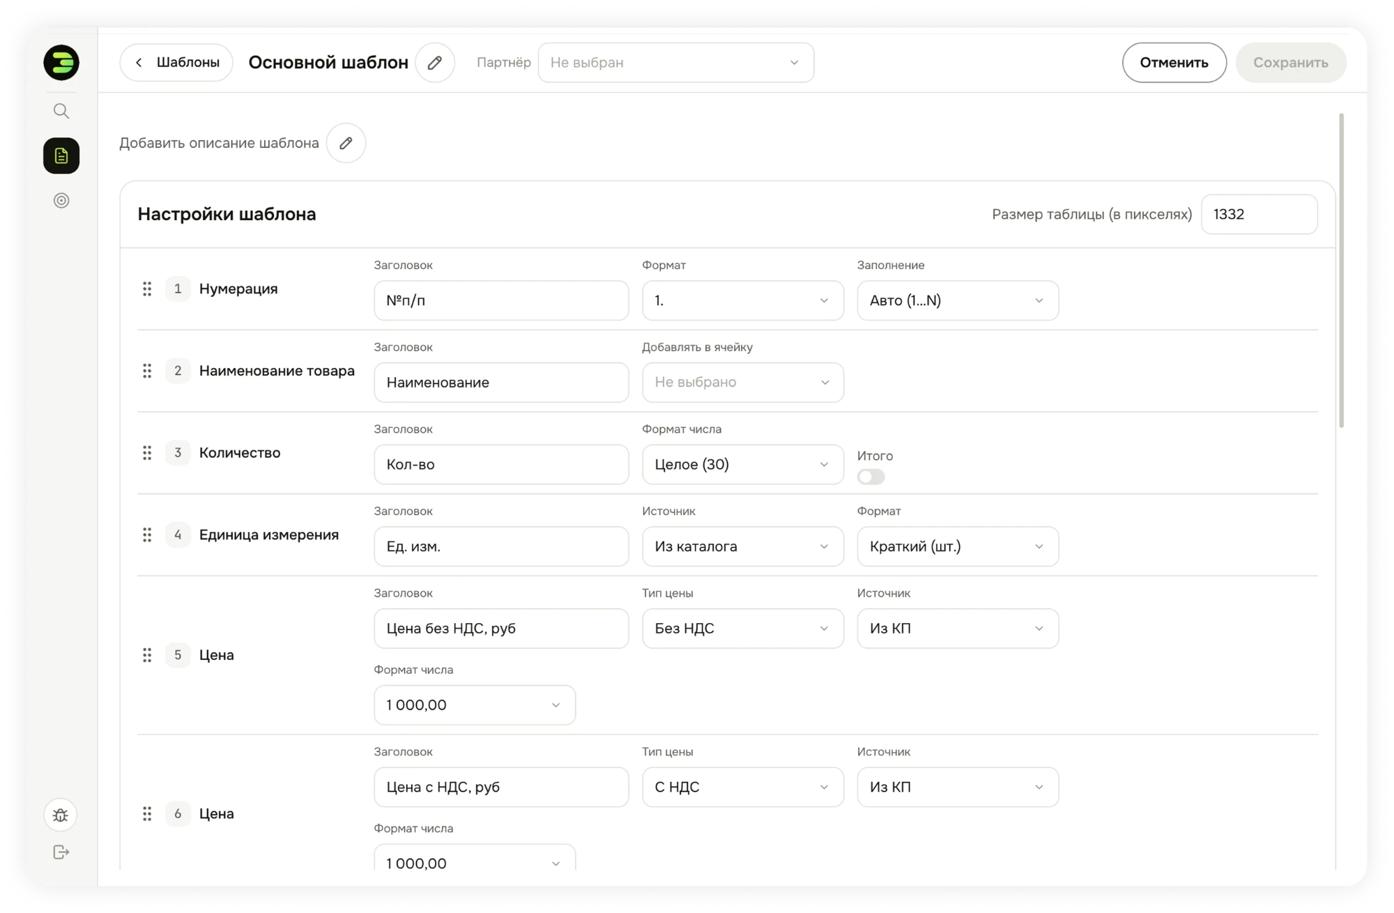Click the vertical scrollbar
The width and height of the screenshot is (1394, 913).
[x=1341, y=270]
